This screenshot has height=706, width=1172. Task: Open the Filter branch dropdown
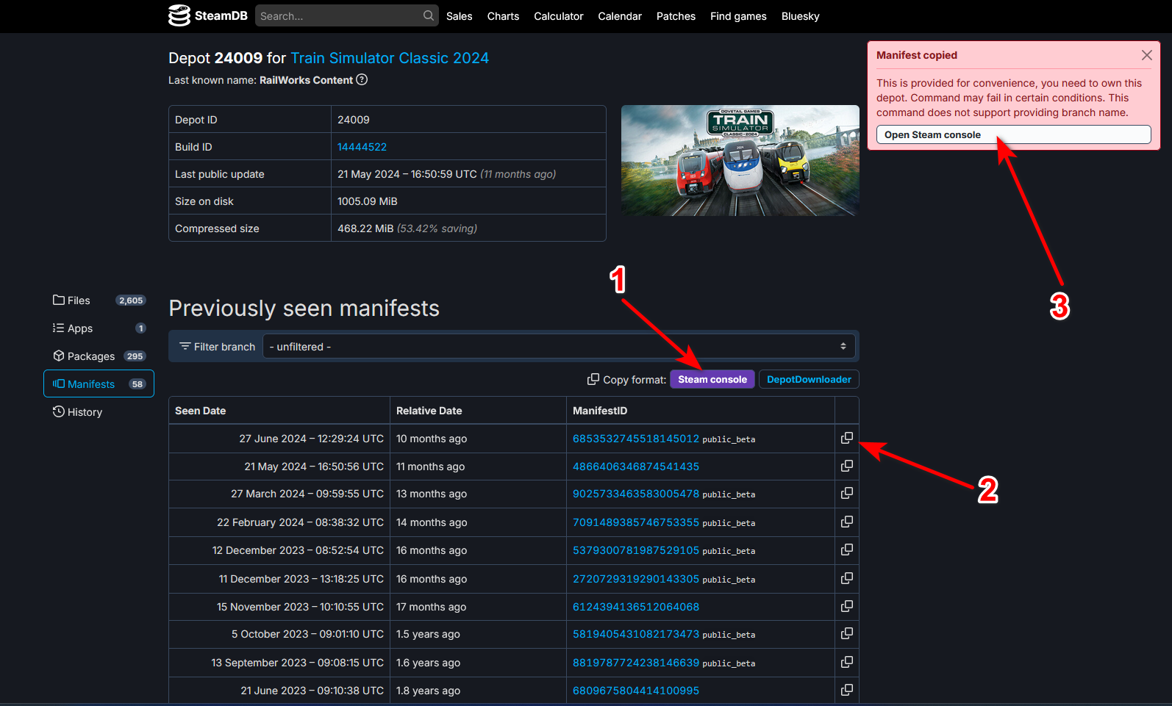coord(557,346)
